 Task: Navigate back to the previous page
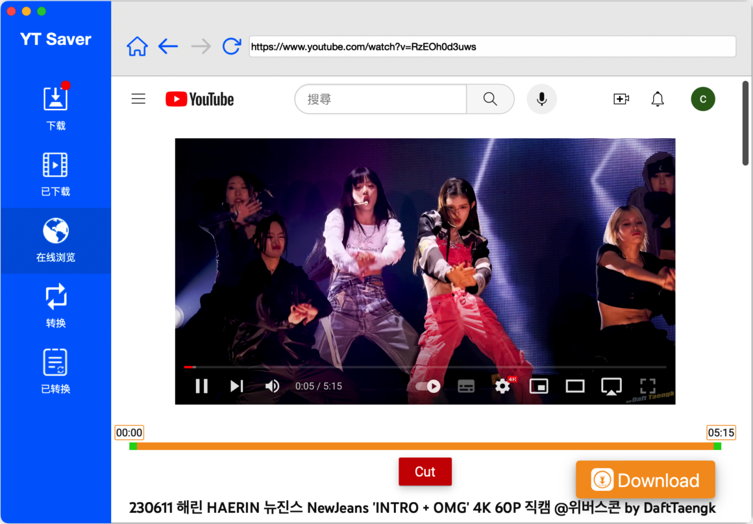(168, 47)
